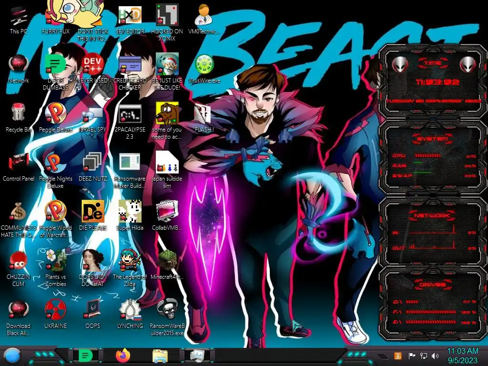Click the left alien head widget icon
This screenshot has width=488, height=366.
tap(400, 65)
